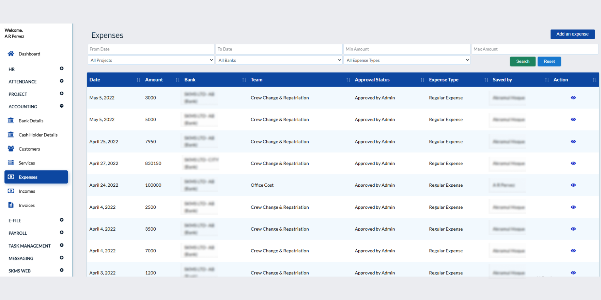
Task: View the 7950 expense details
Action: 573,142
